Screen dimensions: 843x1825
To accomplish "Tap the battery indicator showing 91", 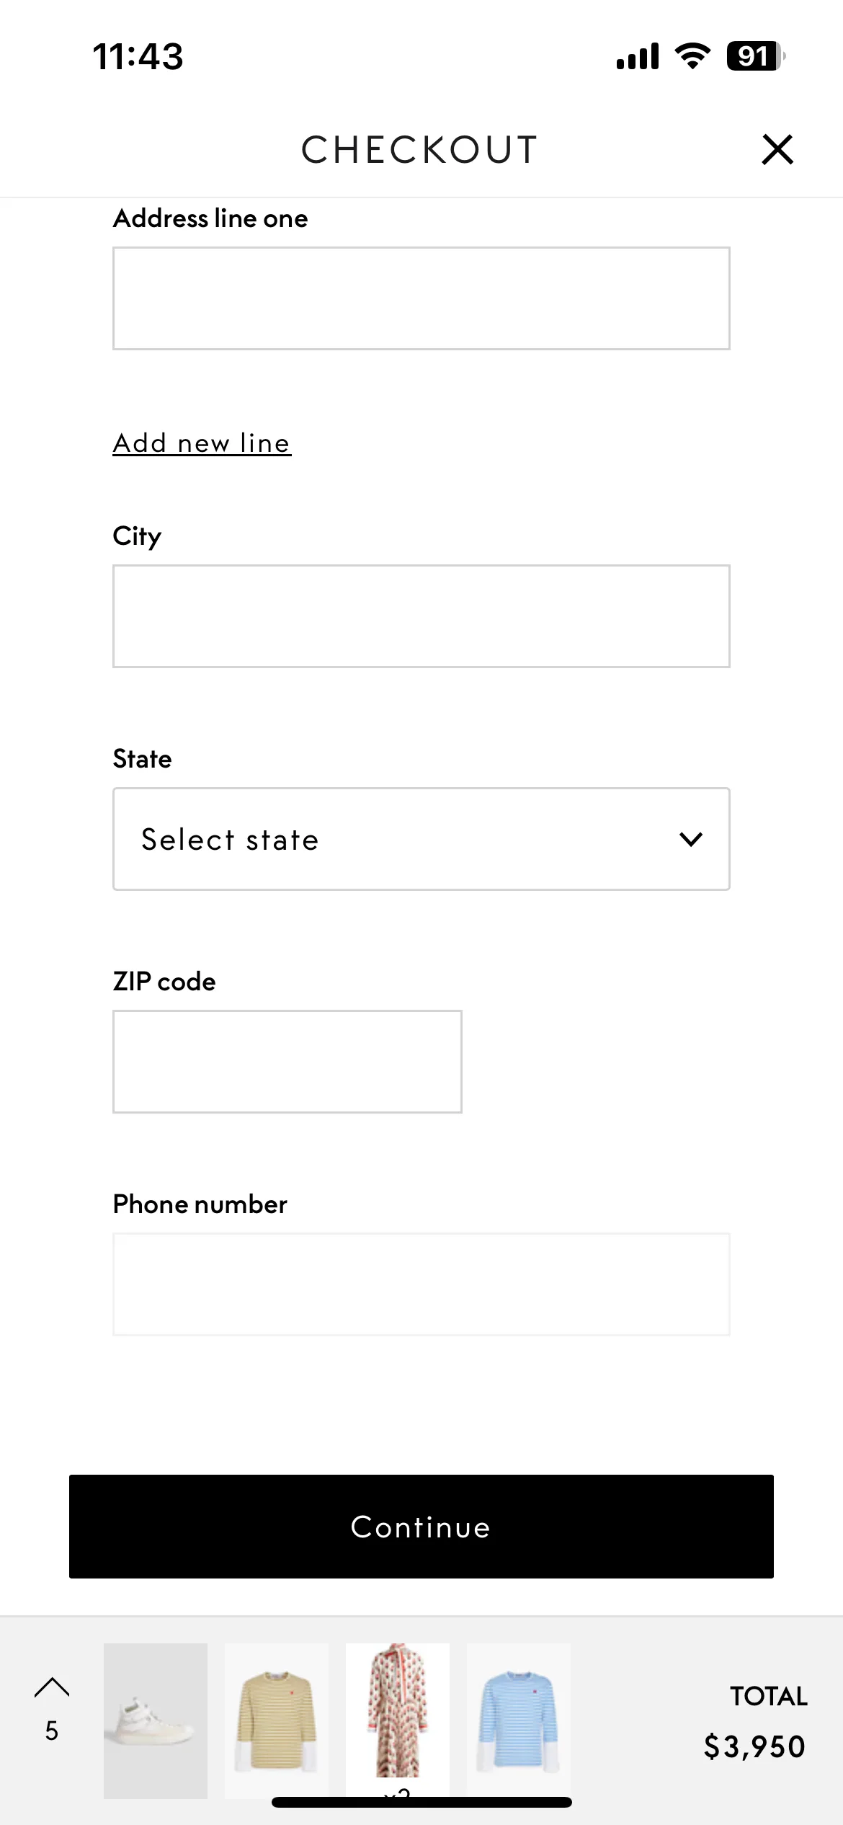I will [x=756, y=56].
